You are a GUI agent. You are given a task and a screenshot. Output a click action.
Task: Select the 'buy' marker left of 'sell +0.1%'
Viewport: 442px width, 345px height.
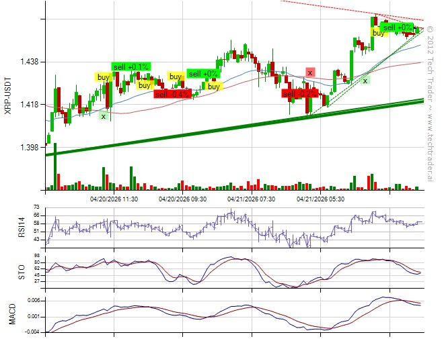pyautogui.click(x=103, y=77)
